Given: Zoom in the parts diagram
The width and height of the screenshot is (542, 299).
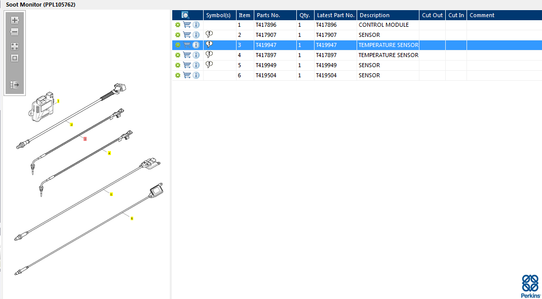Looking at the screenshot, I should [15, 20].
